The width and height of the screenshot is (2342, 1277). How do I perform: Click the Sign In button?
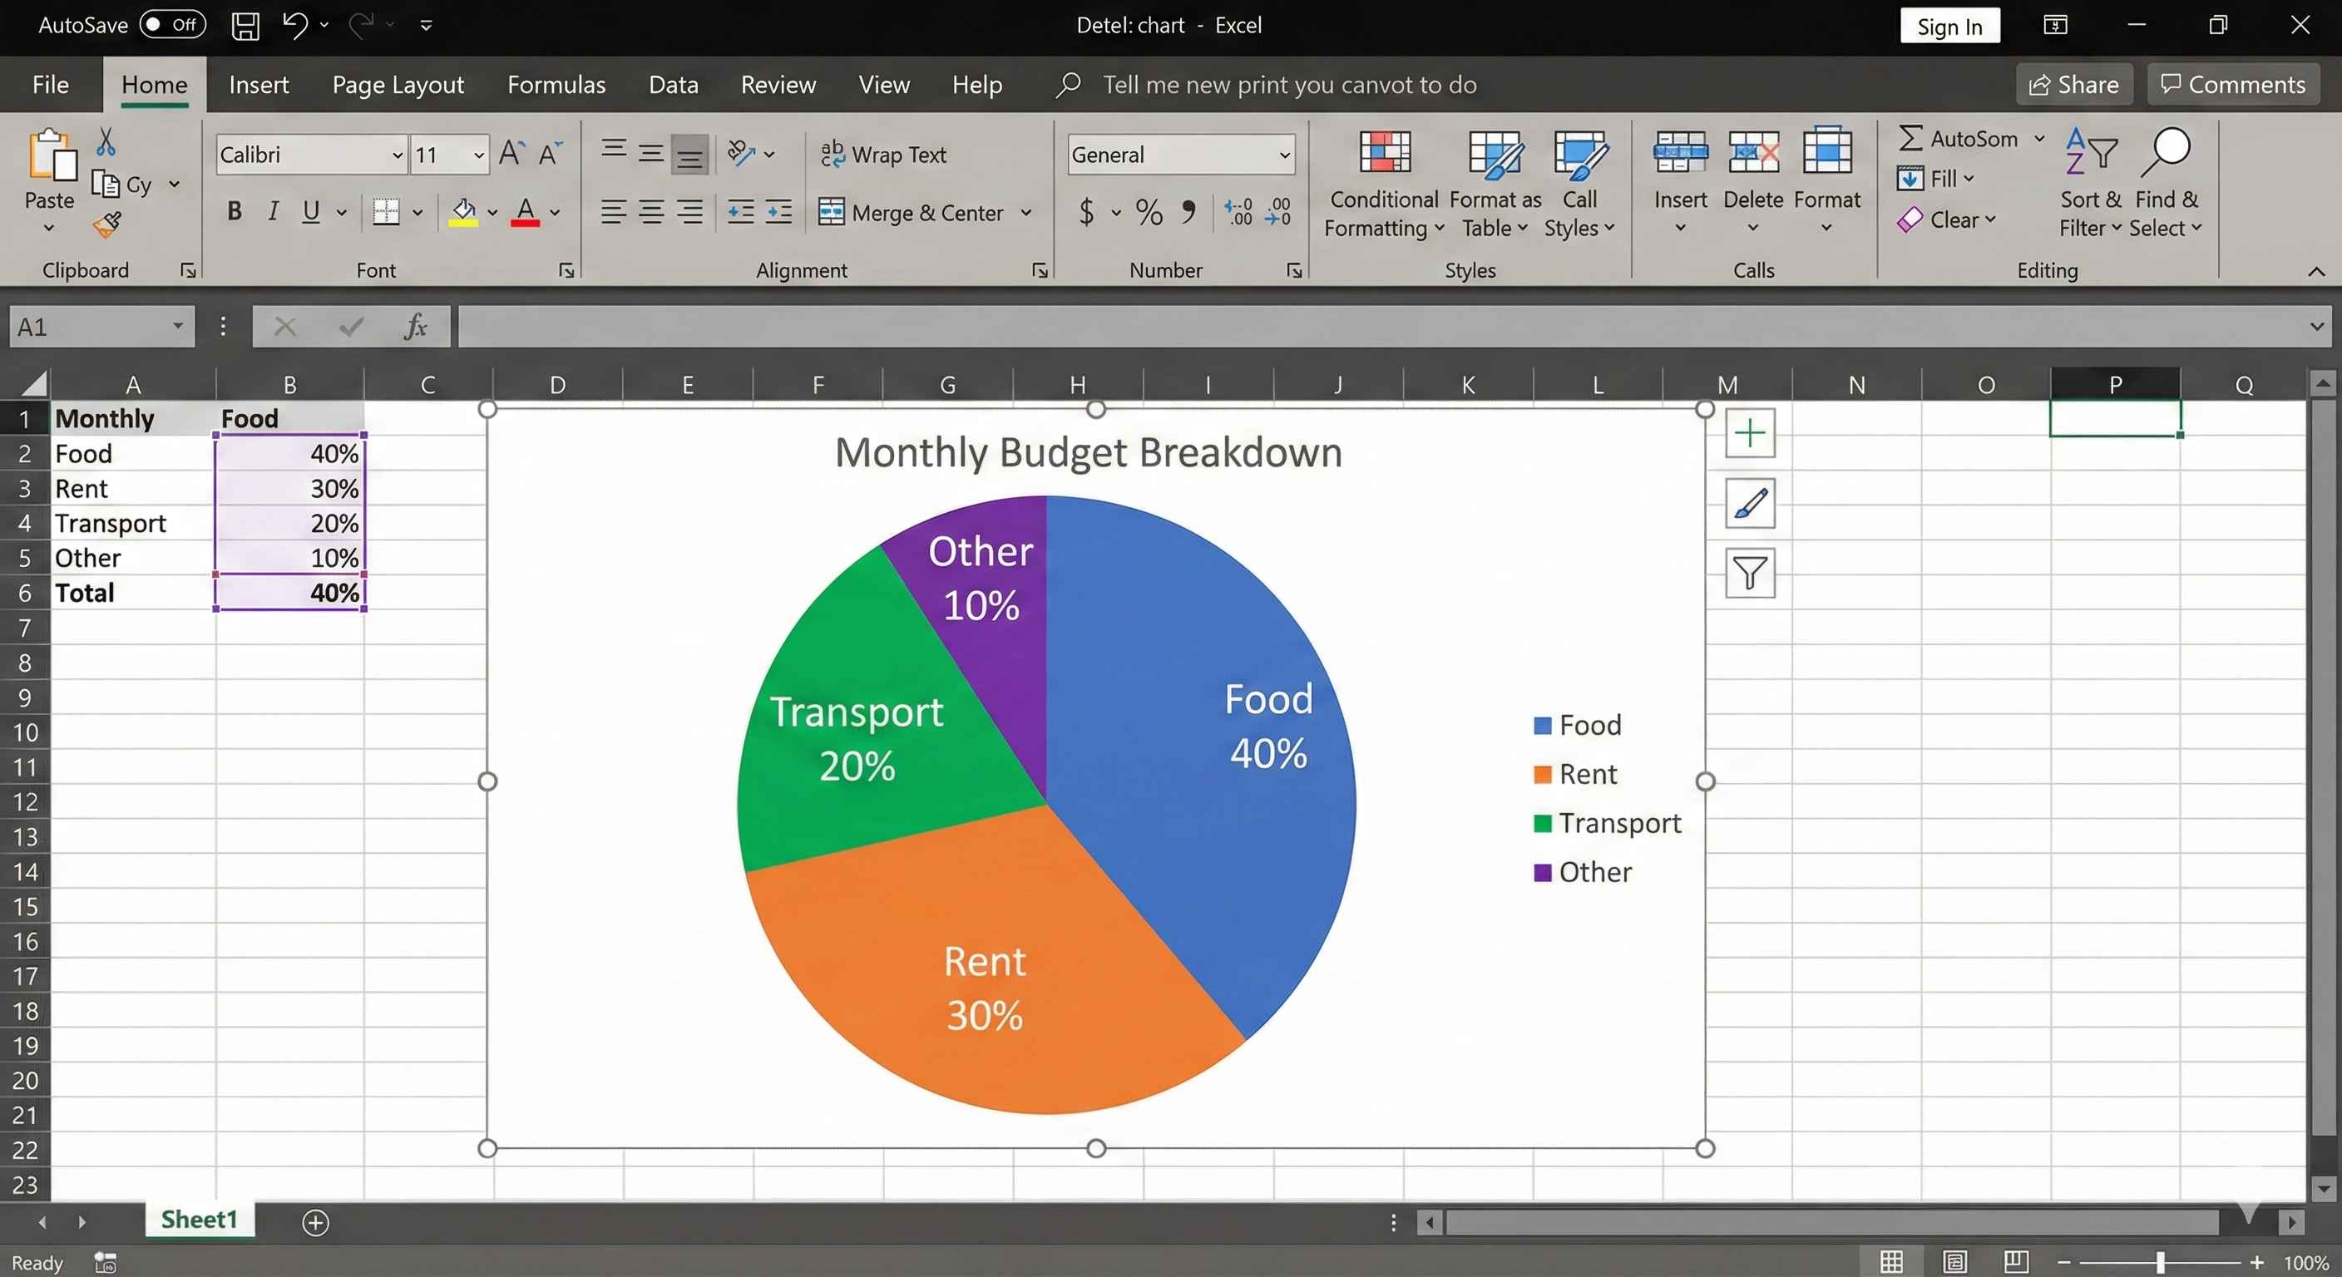(x=1949, y=26)
